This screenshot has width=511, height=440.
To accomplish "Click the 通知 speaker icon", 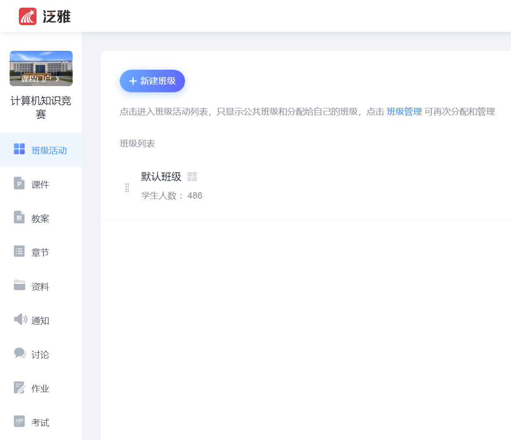I will (20, 320).
